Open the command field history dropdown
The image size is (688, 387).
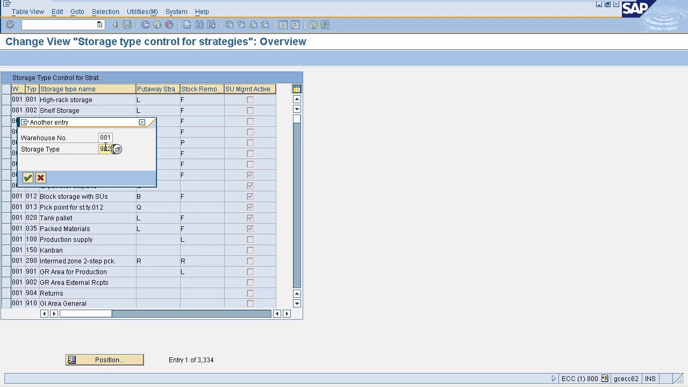99,25
